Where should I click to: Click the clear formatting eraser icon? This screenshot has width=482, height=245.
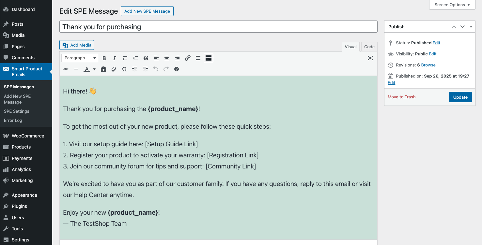coord(114,69)
